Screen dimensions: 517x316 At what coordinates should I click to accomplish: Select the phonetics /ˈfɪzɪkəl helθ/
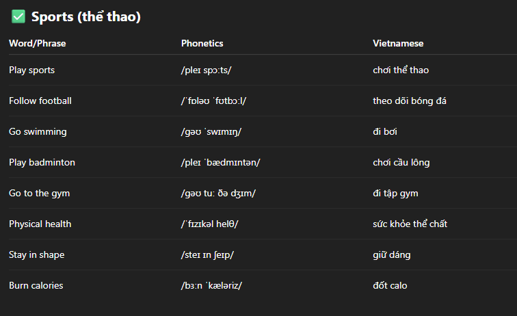209,224
